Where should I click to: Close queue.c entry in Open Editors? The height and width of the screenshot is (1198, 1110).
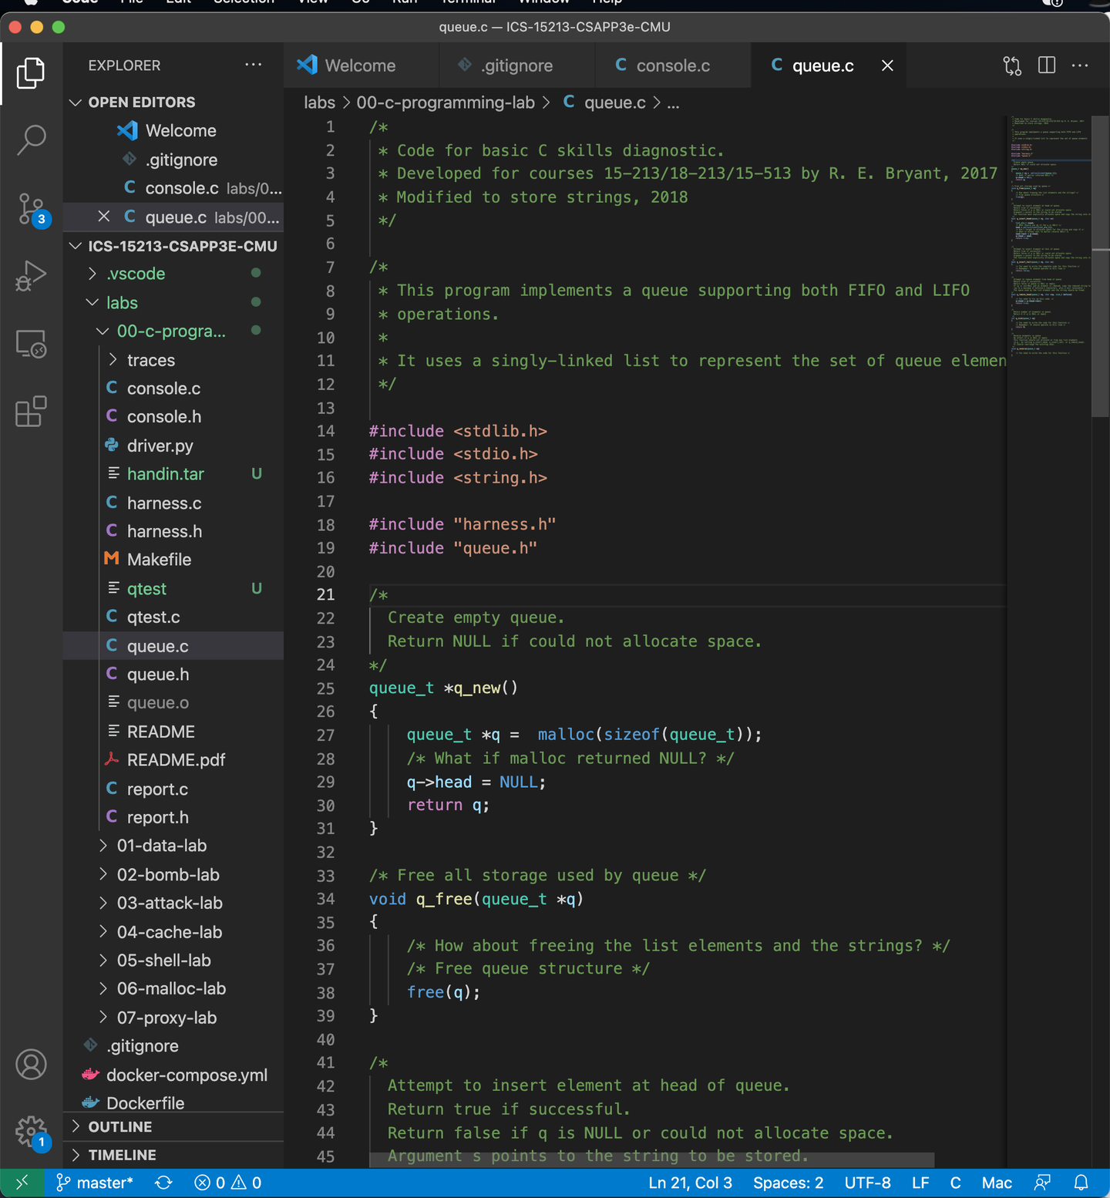click(x=104, y=217)
